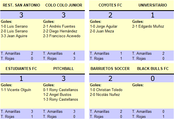The width and height of the screenshot is (174, 119).
Task: Click the COLO COLO JUNIOR team name
Action: coord(64,5)
